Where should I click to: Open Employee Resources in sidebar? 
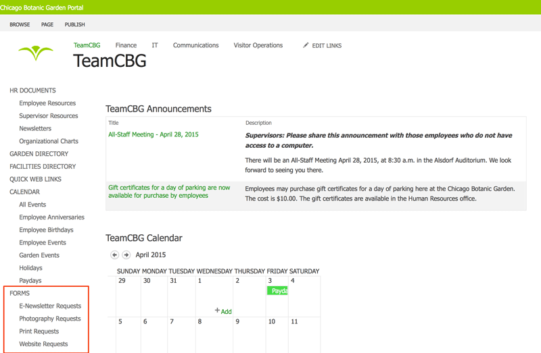click(x=47, y=103)
